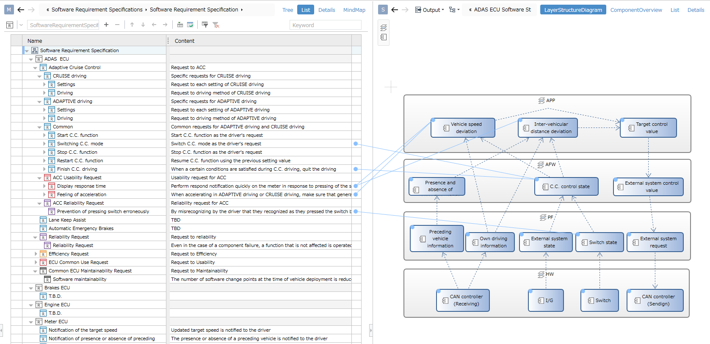
Task: Switch to the Tree view tab
Action: [288, 10]
